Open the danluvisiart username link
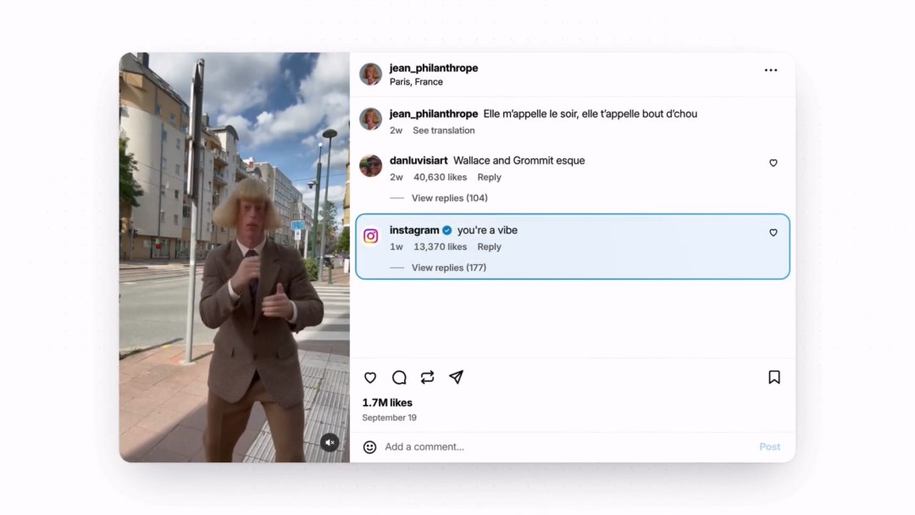Image resolution: width=915 pixels, height=515 pixels. tap(419, 160)
